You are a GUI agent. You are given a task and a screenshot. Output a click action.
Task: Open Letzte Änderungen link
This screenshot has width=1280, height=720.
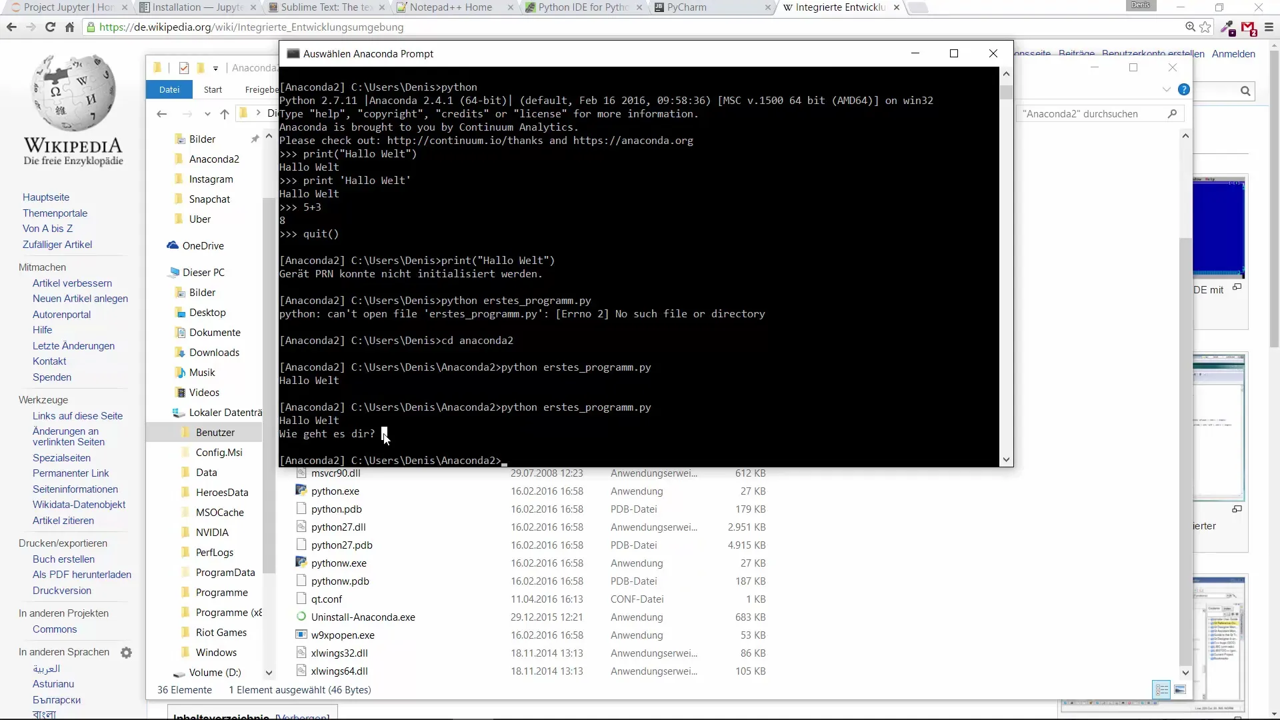73,346
